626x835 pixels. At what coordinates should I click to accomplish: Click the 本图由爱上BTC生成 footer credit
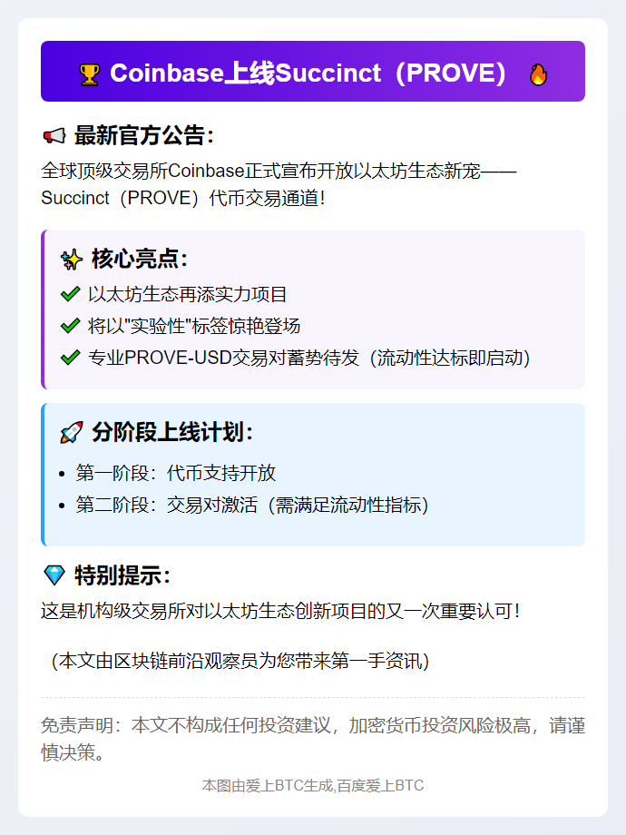(x=313, y=785)
